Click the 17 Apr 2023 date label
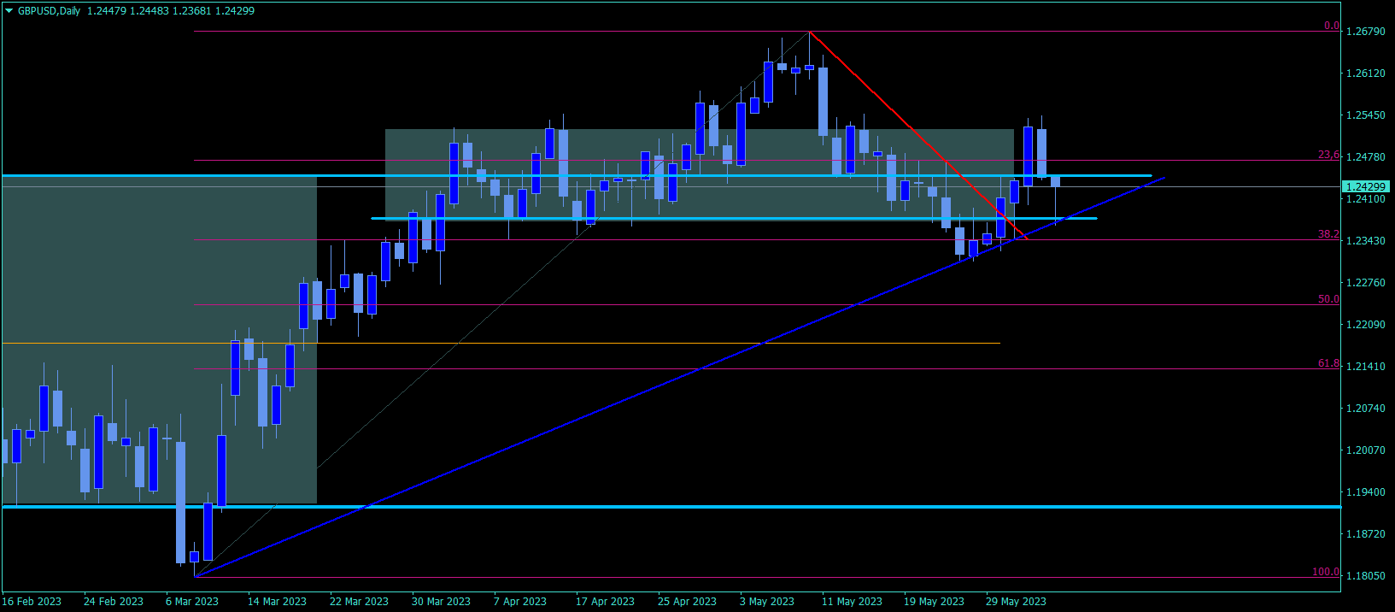1395x612 pixels. (x=605, y=602)
